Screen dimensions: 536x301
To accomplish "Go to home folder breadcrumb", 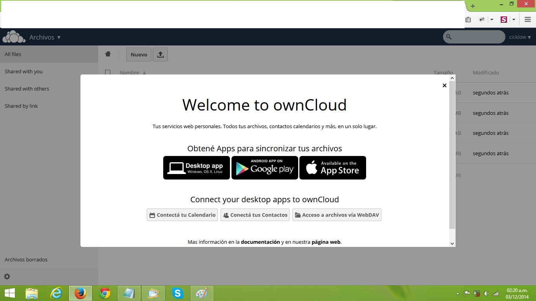I will pos(108,54).
